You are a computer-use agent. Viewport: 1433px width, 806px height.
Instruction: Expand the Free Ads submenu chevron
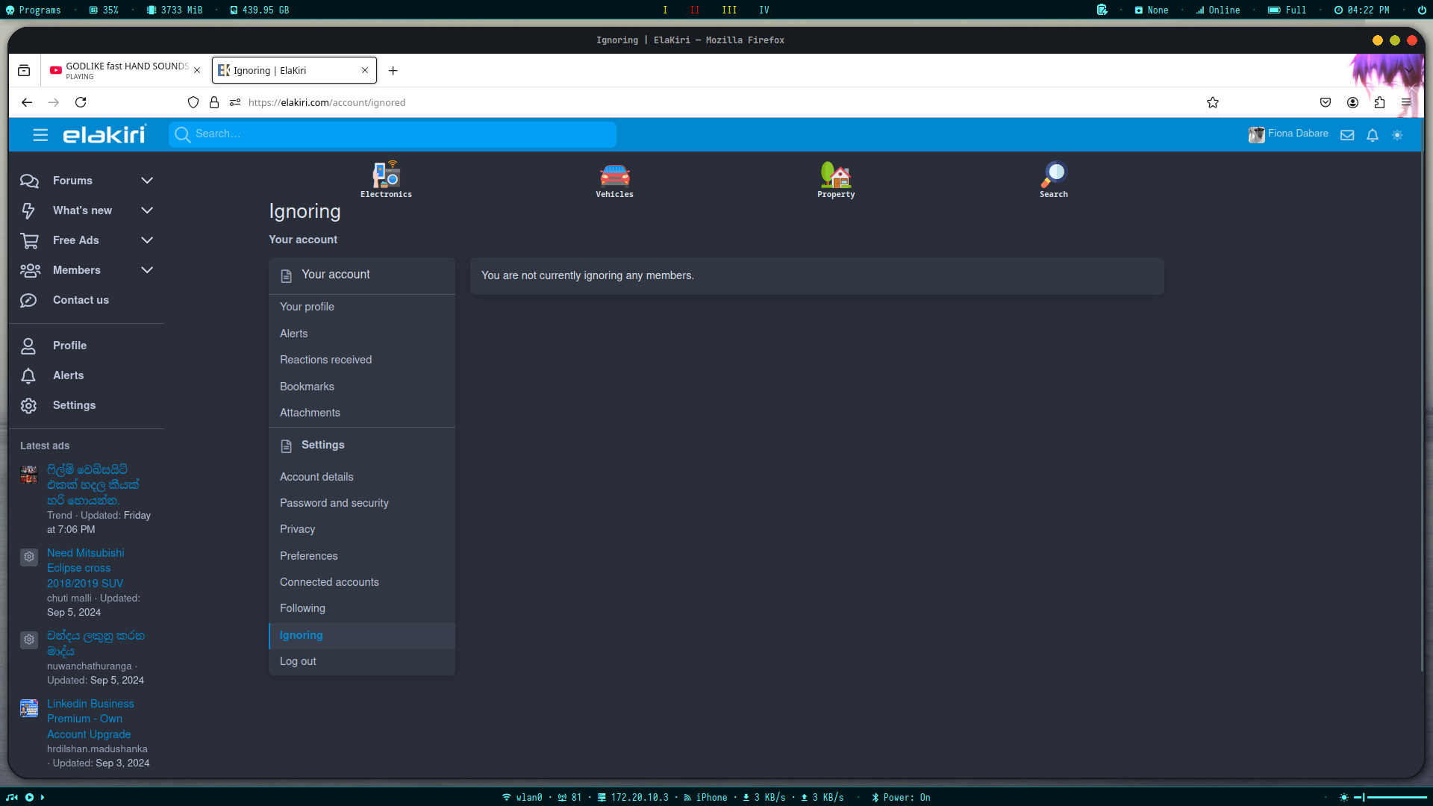(x=147, y=240)
